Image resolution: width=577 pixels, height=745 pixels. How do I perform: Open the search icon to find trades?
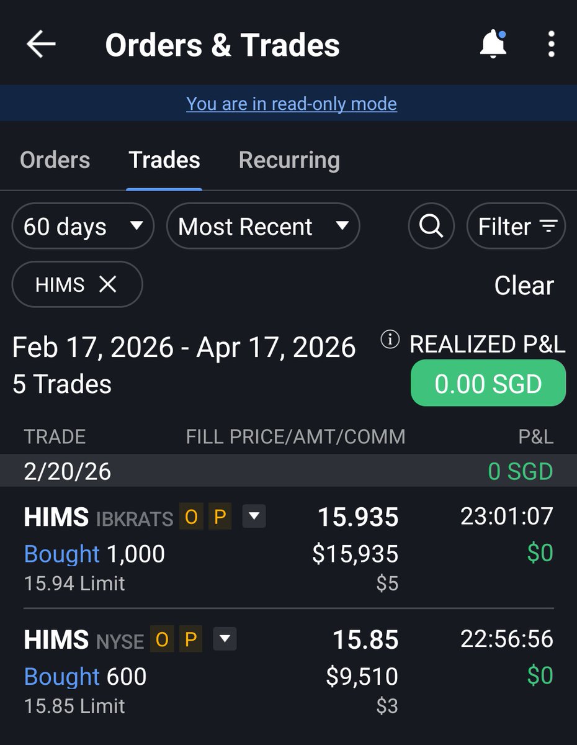click(x=431, y=226)
